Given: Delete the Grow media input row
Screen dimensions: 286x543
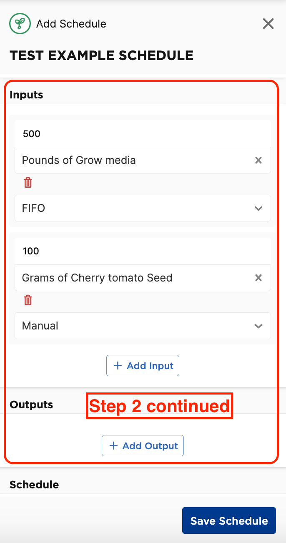Looking at the screenshot, I should [x=28, y=183].
